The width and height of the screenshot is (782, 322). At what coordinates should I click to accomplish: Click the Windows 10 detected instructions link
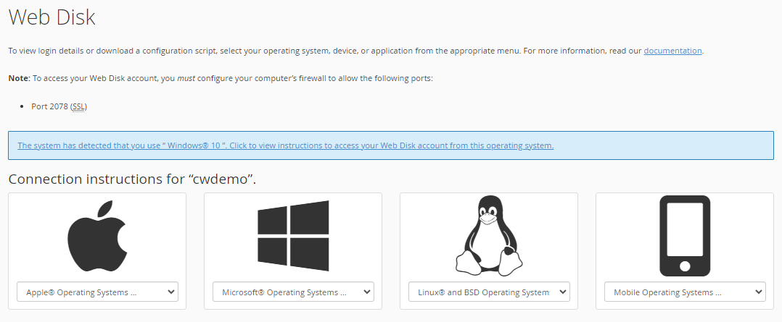[x=285, y=145]
